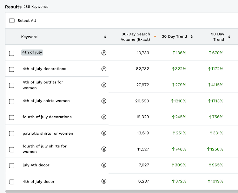The height and width of the screenshot is (193, 238).
Task: Sort using 90 Day Trend arrows
Action: click(x=229, y=37)
